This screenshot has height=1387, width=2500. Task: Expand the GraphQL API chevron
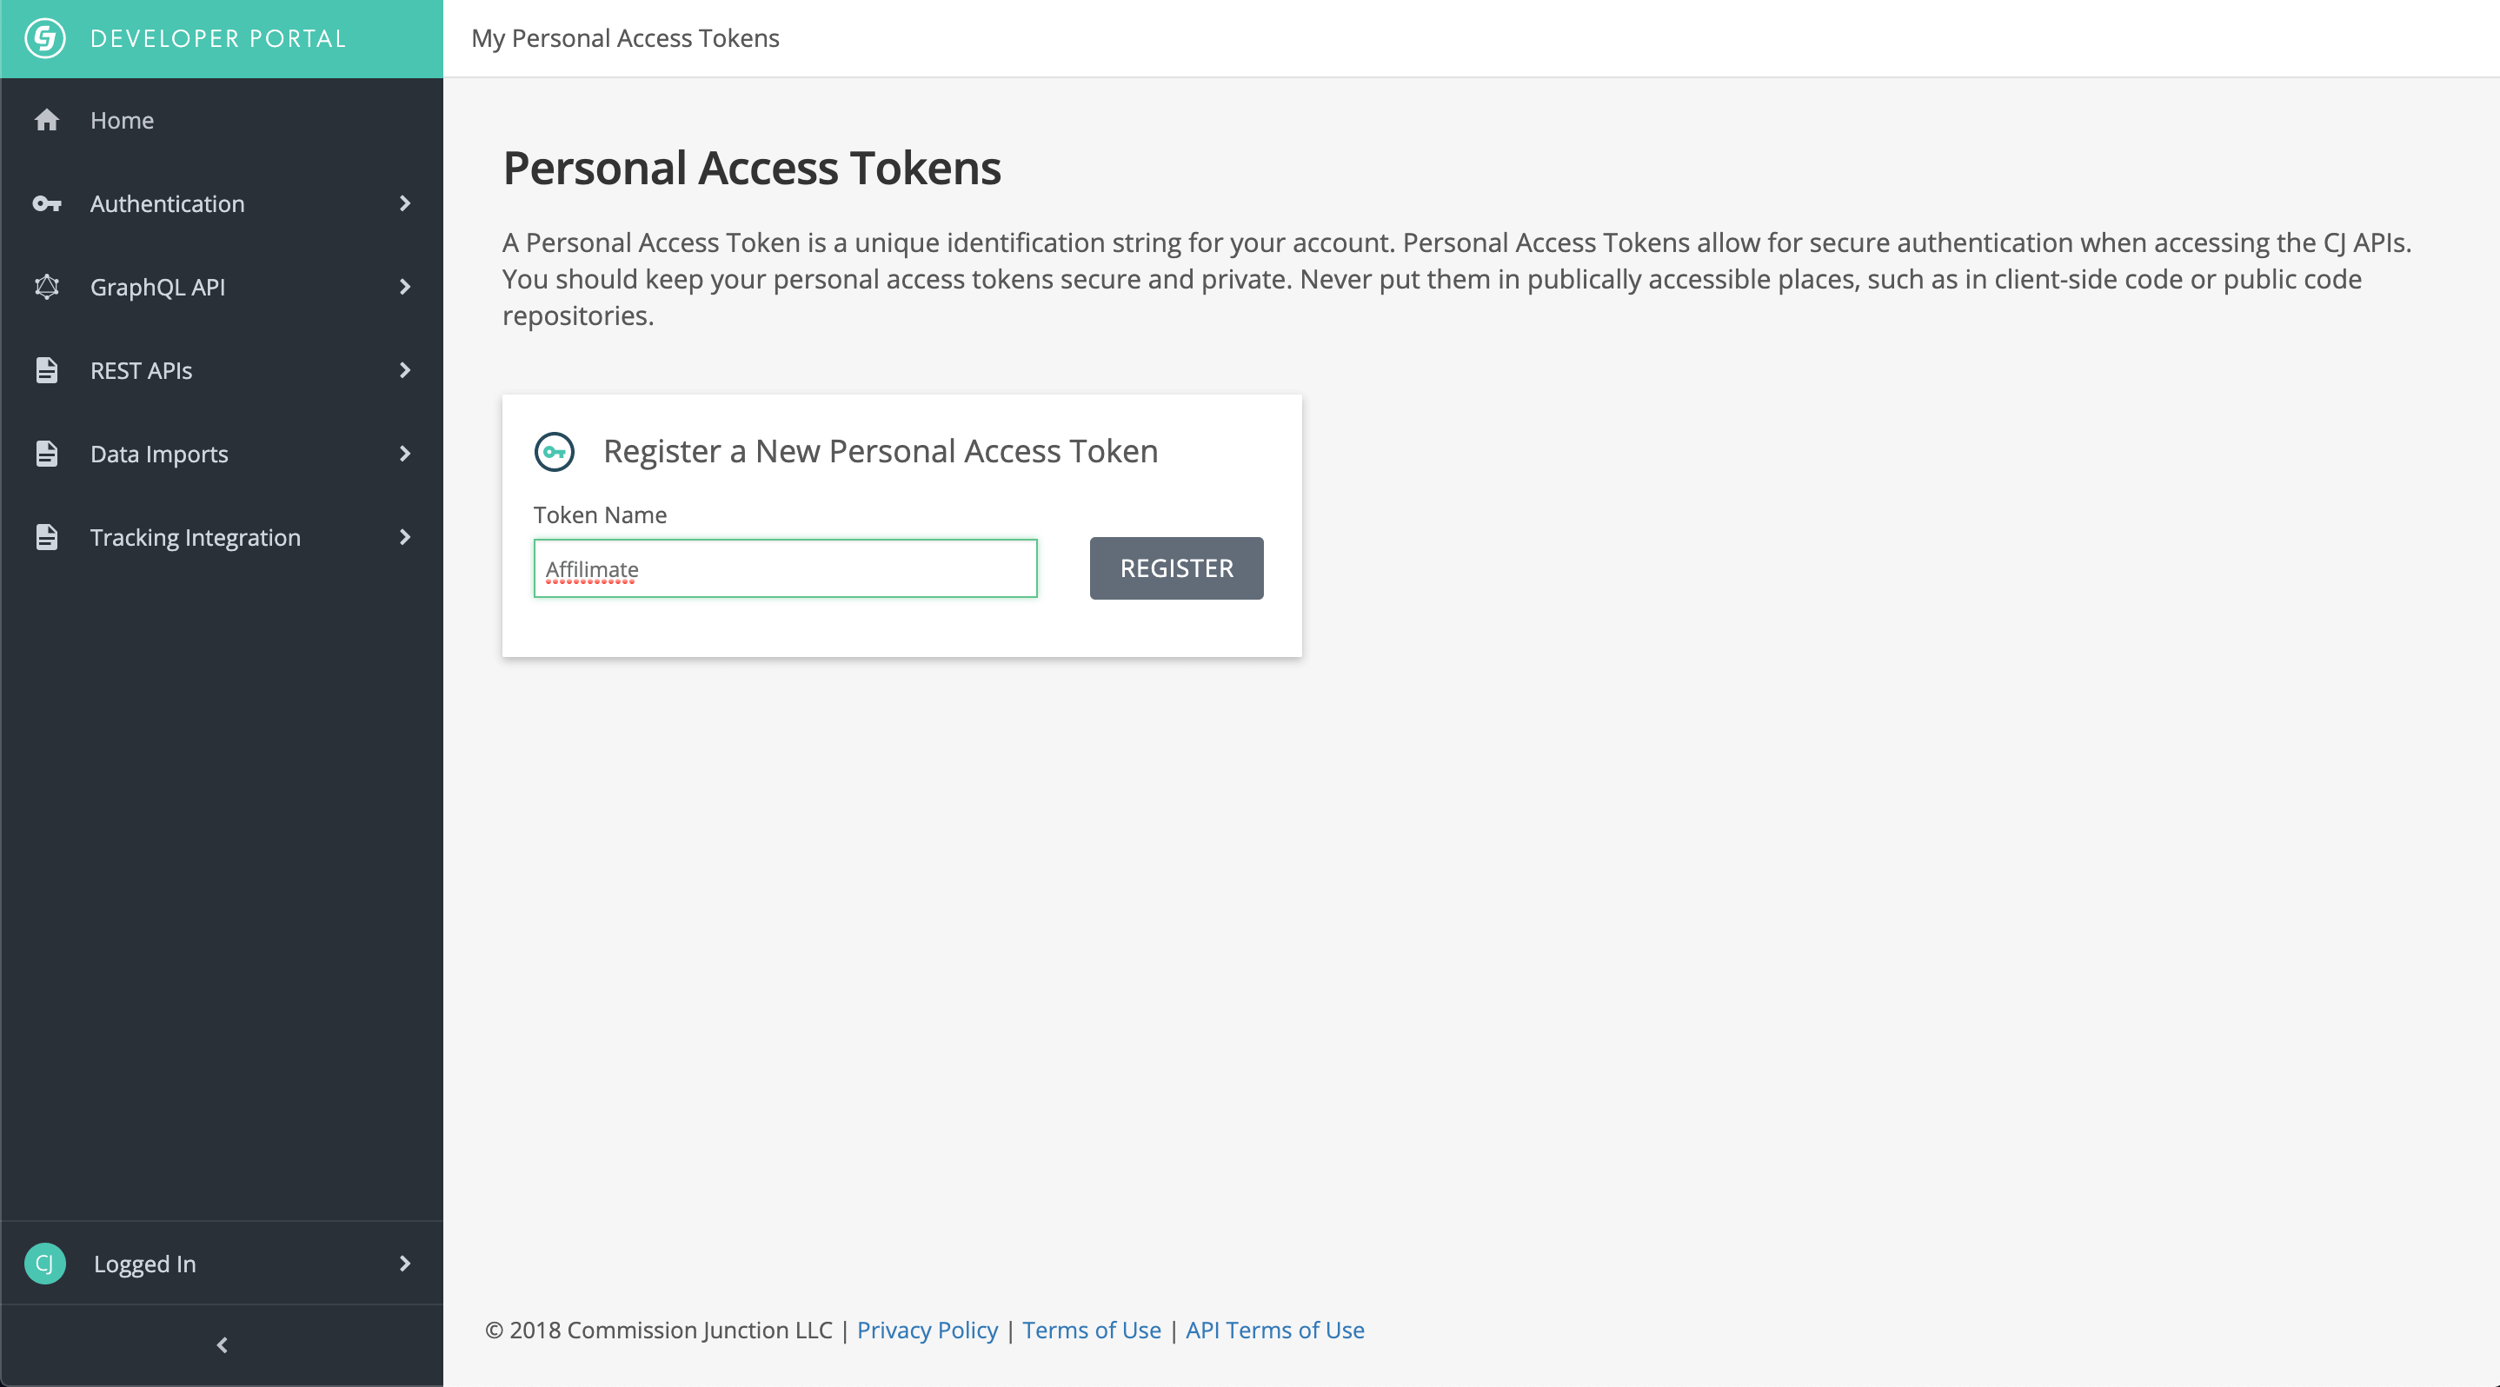(x=405, y=287)
